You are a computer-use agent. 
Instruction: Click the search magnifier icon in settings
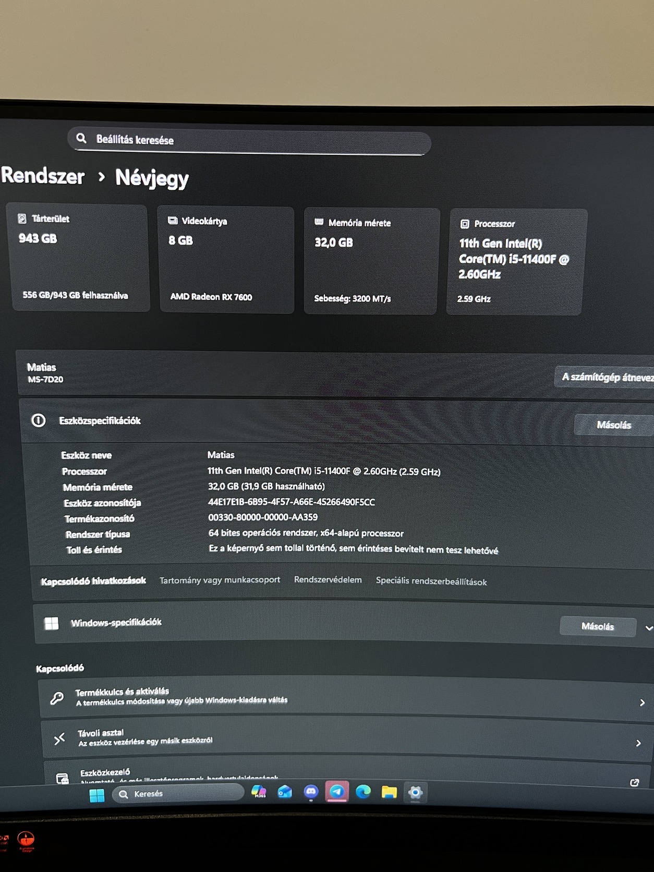pos(81,138)
